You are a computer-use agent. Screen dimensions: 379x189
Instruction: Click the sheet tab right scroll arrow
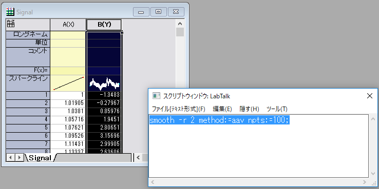coord(20,158)
